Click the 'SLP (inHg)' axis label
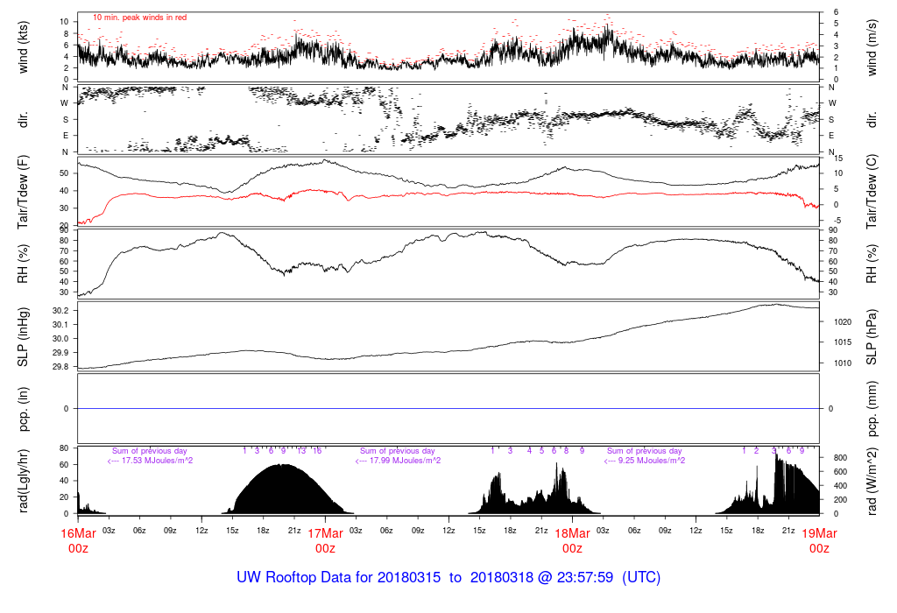 point(23,337)
